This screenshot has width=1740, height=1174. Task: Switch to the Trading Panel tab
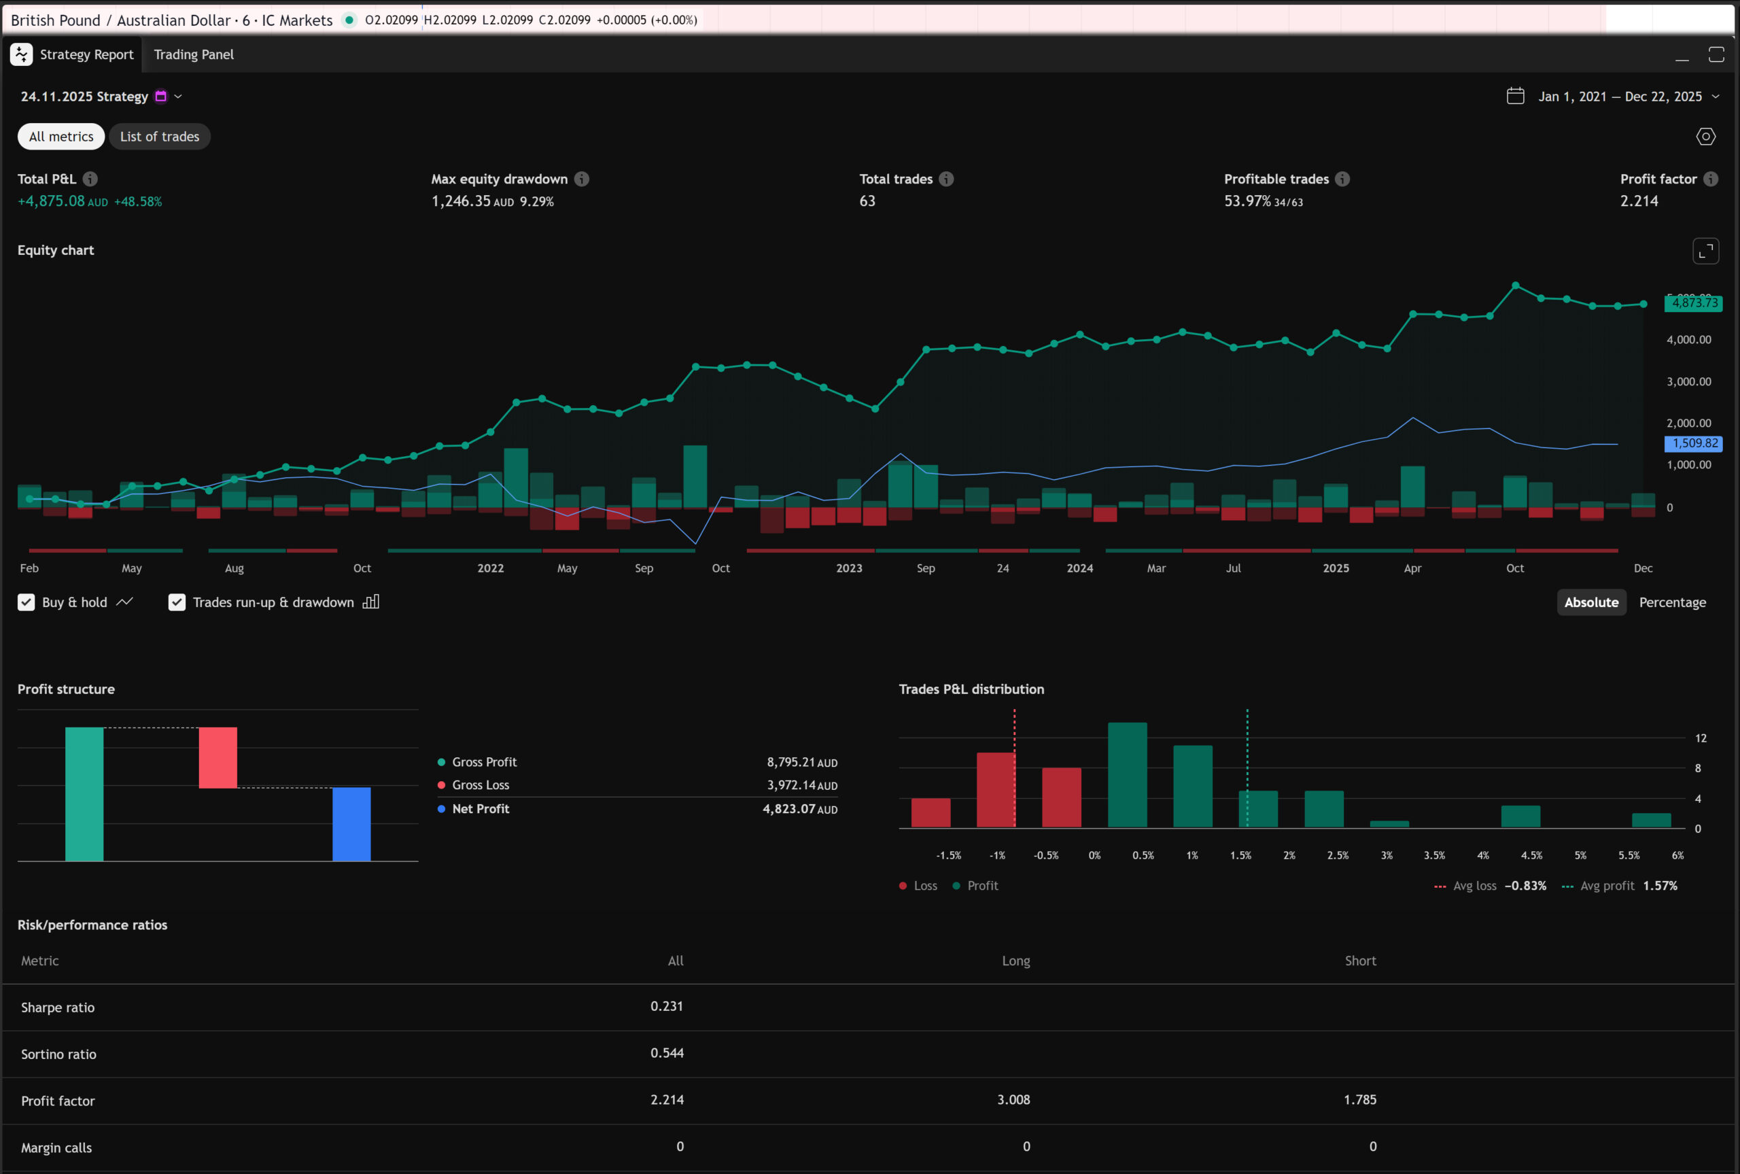[193, 54]
